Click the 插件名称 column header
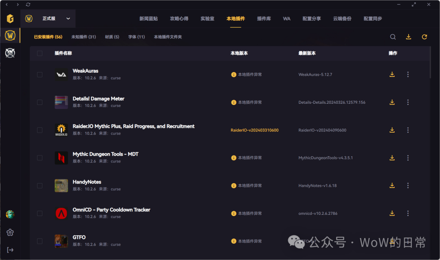The height and width of the screenshot is (260, 440). coord(63,53)
